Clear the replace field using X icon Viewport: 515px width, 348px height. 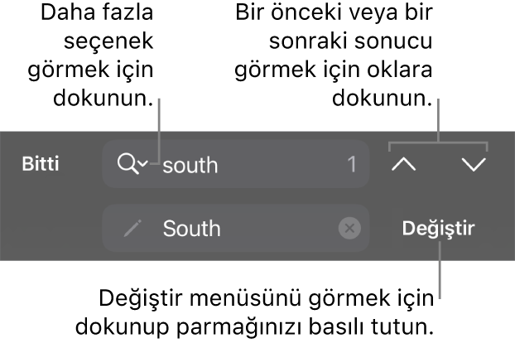click(349, 228)
